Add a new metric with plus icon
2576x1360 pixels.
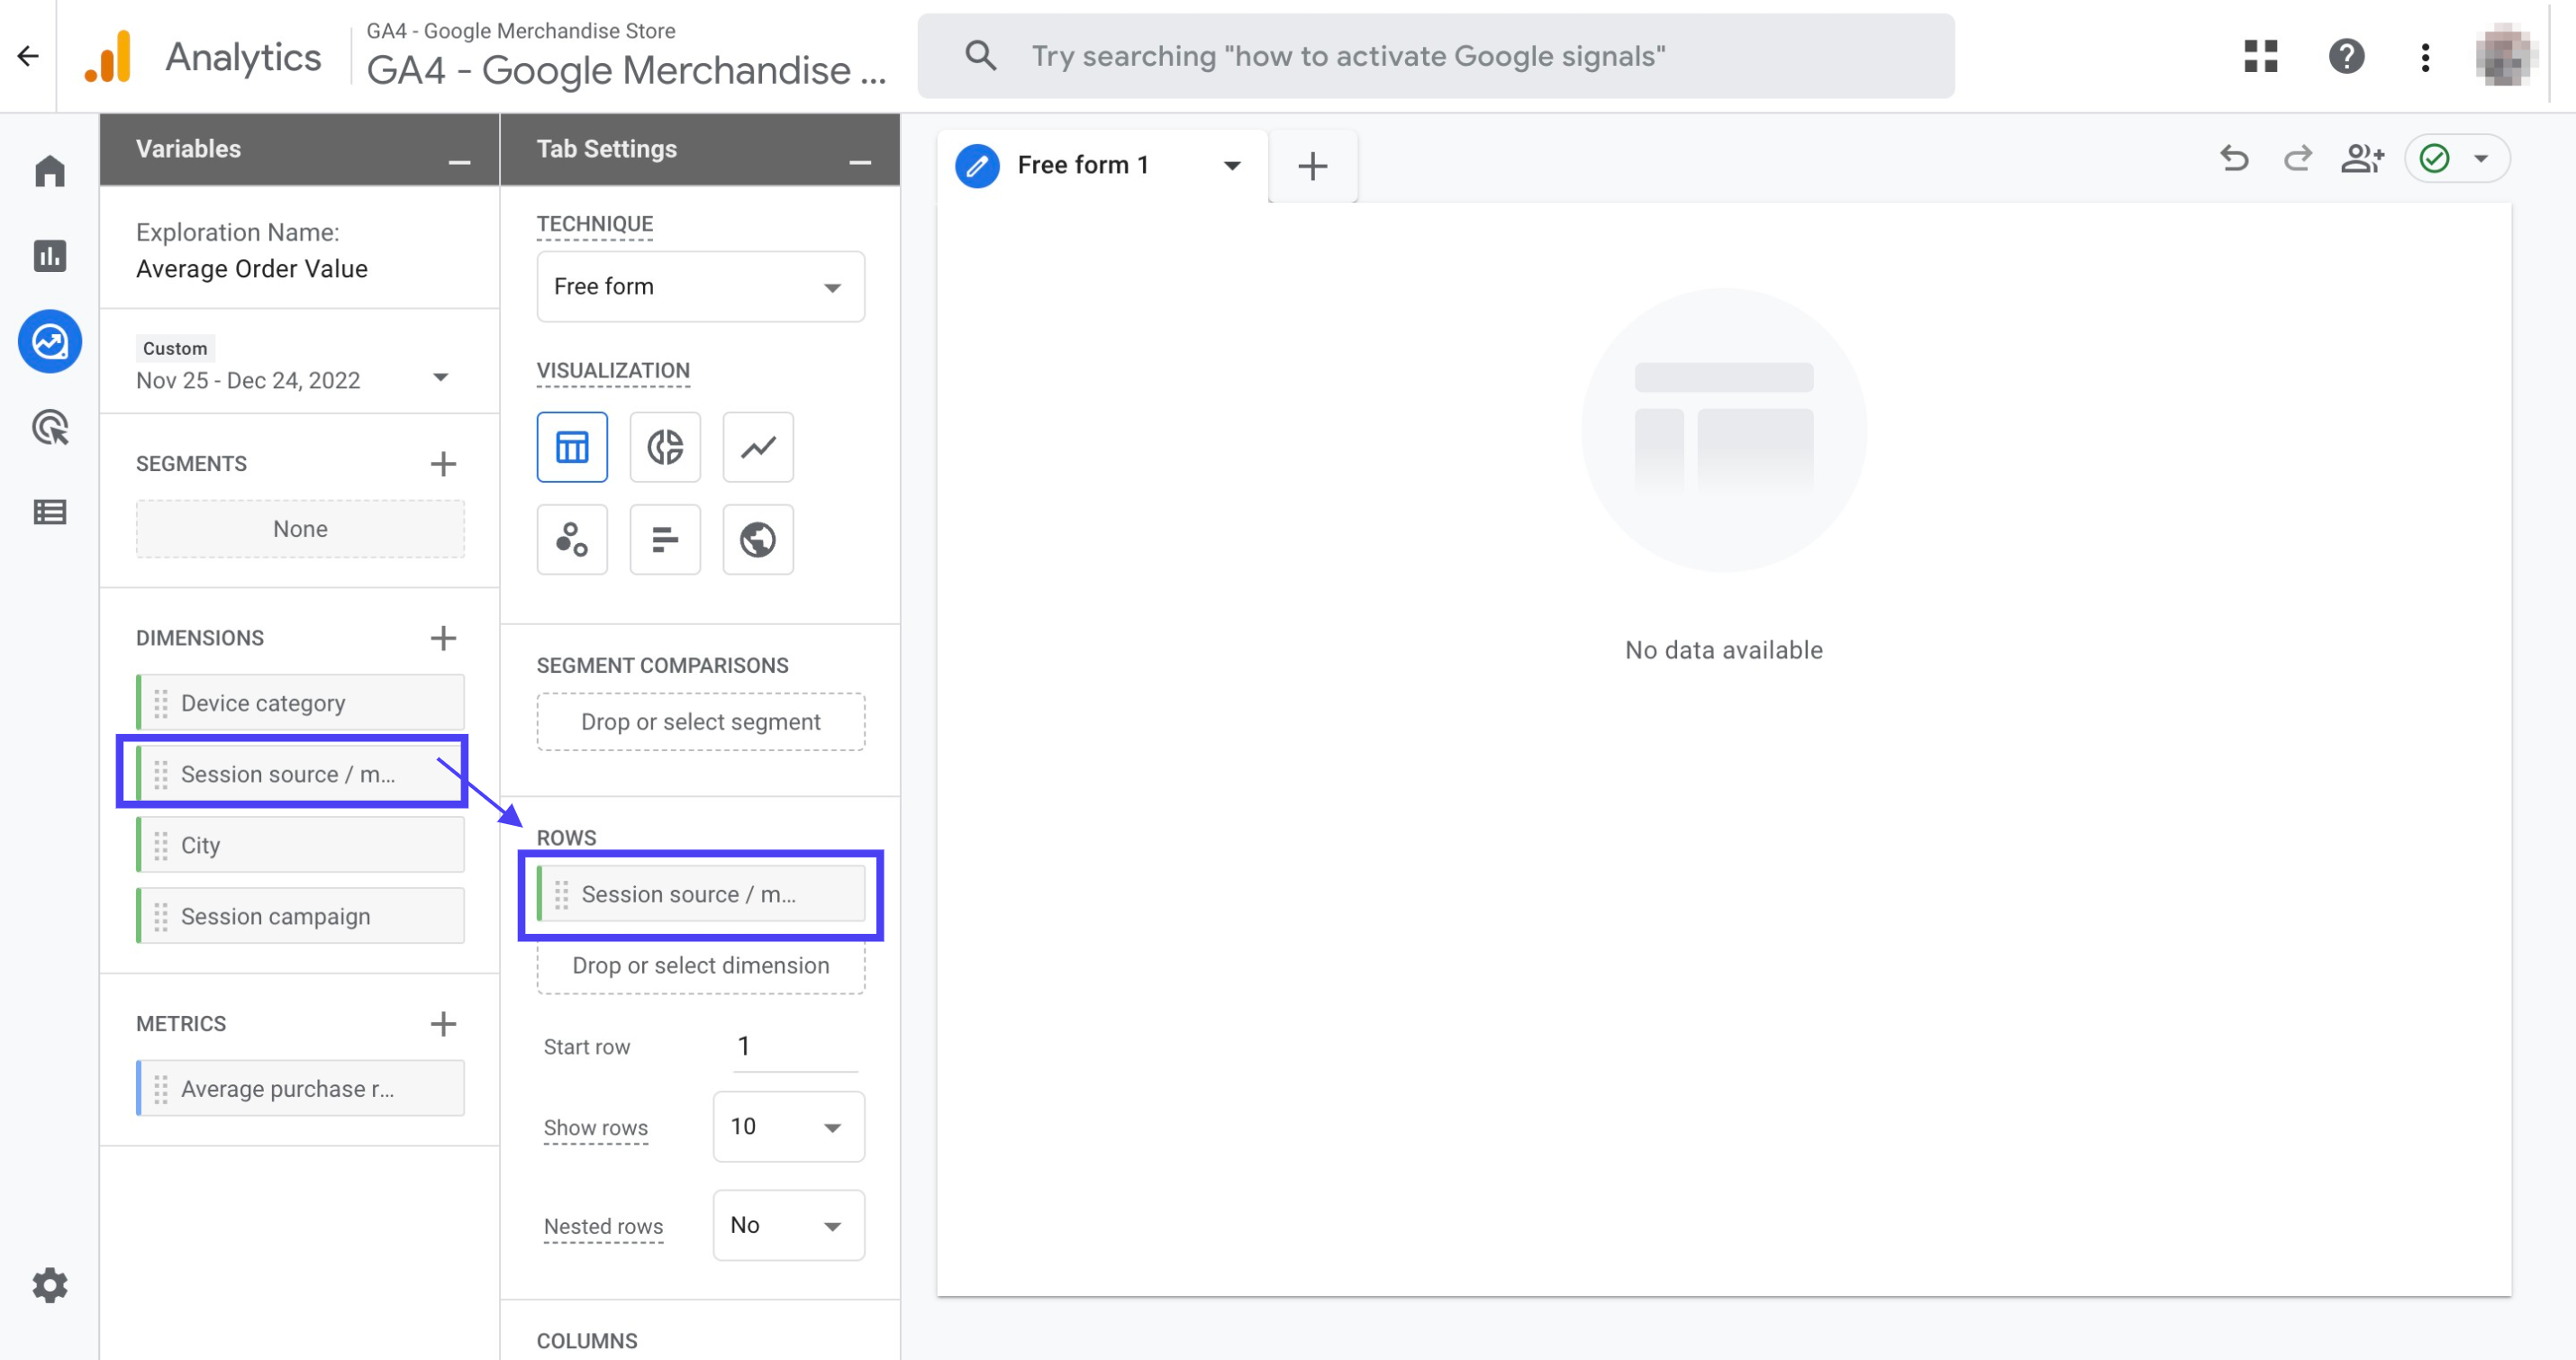(443, 1024)
